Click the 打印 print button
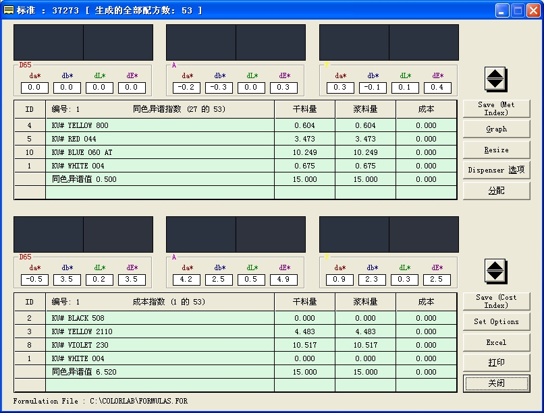 (496, 362)
